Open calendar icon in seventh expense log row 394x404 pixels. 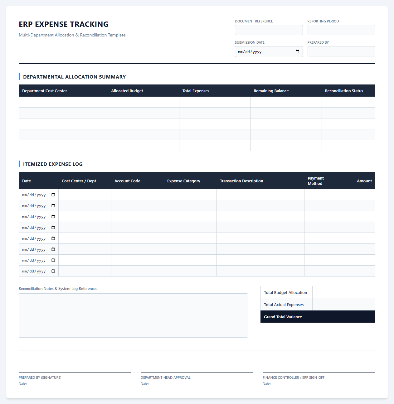click(53, 260)
